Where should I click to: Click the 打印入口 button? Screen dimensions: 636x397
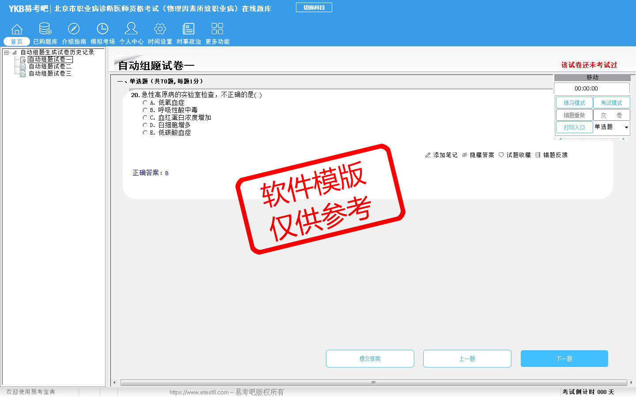coord(574,127)
